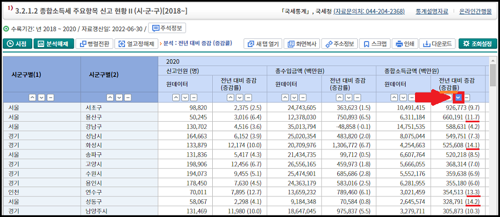Sort 종합소득금액 원데이터 column descending
Screen dimensions: 500x217
[403, 97]
